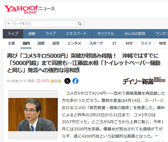Choose the エンタメ category
The width and height of the screenshot is (168, 142).
tap(74, 44)
